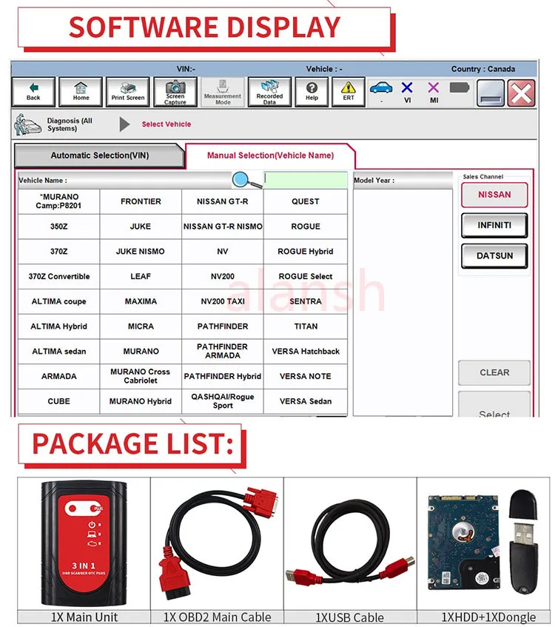This screenshot has width=555, height=627.
Task: Pick PATHFINDER Hybrid
Action: pos(223,376)
